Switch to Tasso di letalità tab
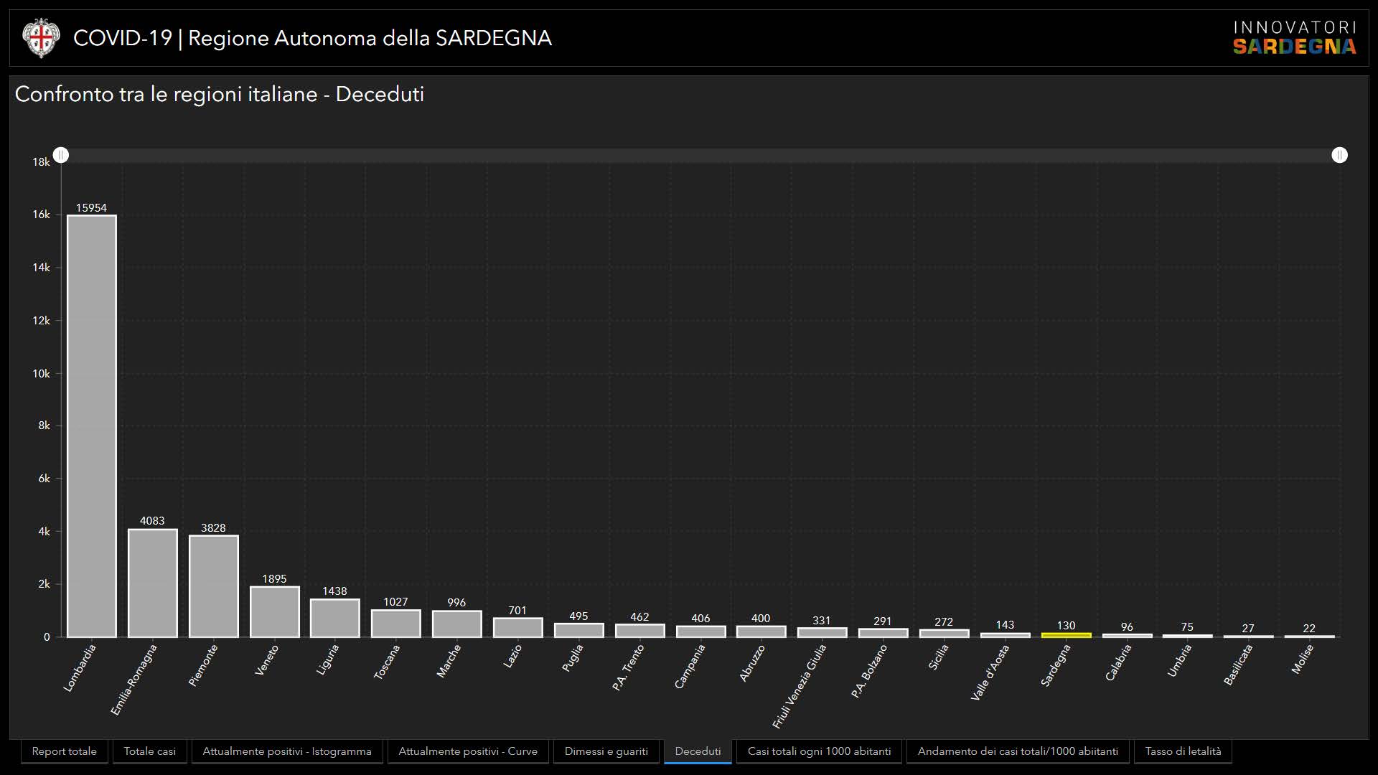The image size is (1378, 775). [1183, 751]
